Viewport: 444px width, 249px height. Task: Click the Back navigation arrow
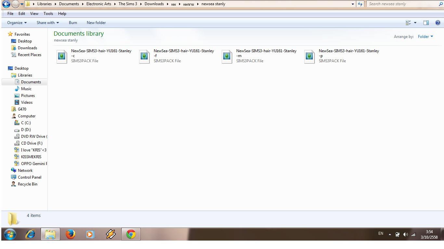(x=6, y=4)
